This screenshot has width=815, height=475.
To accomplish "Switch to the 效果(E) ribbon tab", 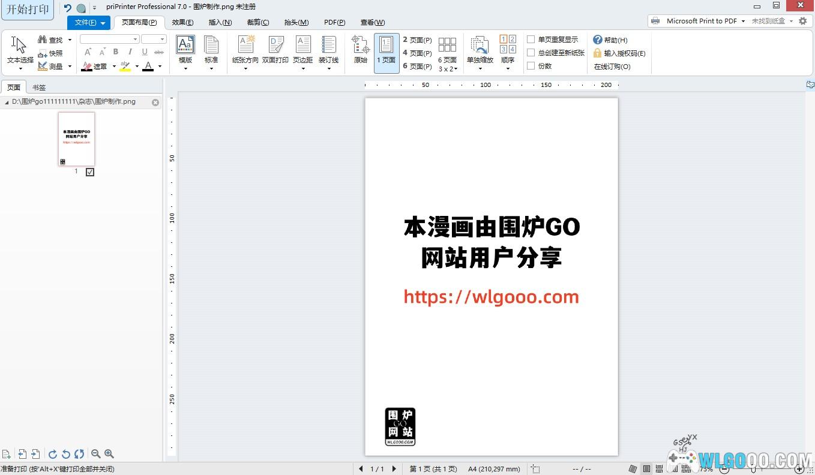I will pyautogui.click(x=182, y=22).
